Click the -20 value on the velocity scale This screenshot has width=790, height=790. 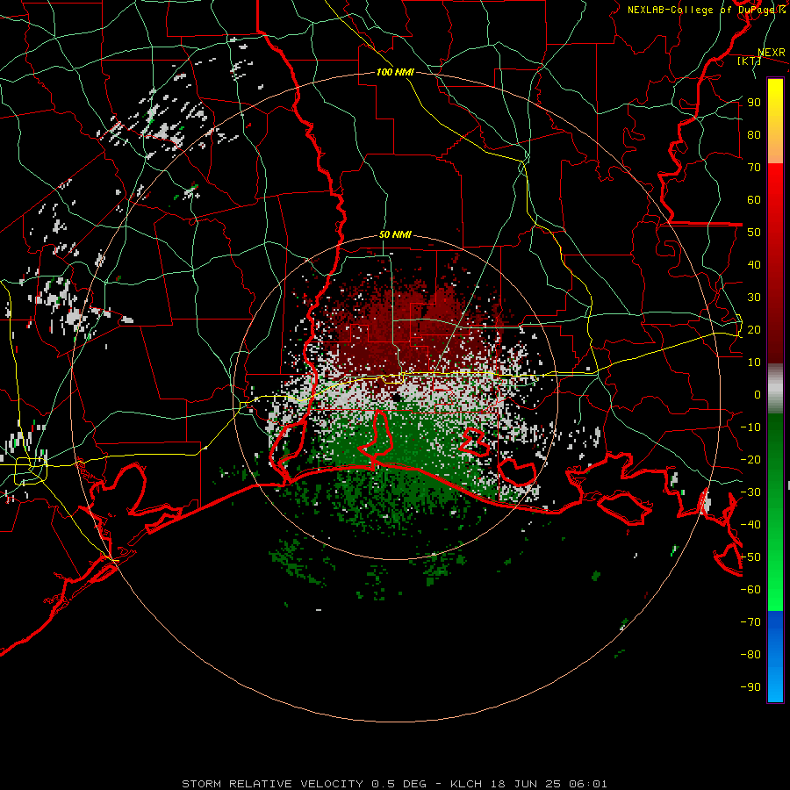(x=750, y=459)
